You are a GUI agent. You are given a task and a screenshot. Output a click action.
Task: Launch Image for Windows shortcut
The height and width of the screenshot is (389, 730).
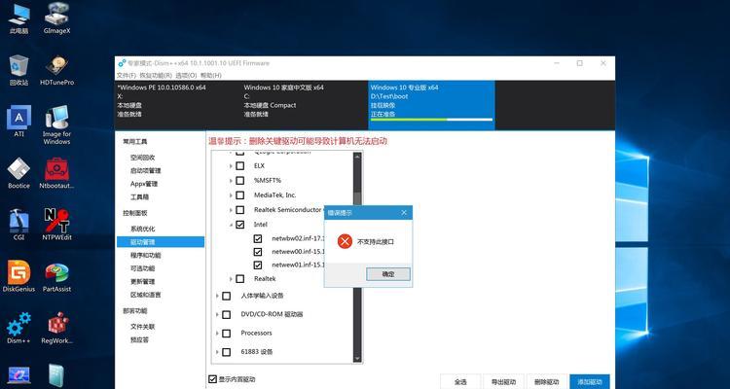56,124
